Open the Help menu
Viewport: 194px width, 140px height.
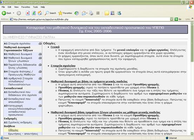43,7
